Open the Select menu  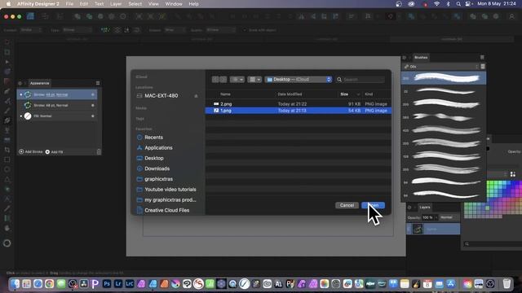coord(135,4)
